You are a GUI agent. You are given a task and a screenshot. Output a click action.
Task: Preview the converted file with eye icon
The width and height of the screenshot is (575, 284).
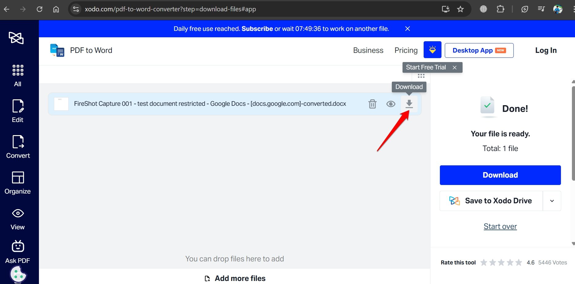(391, 104)
